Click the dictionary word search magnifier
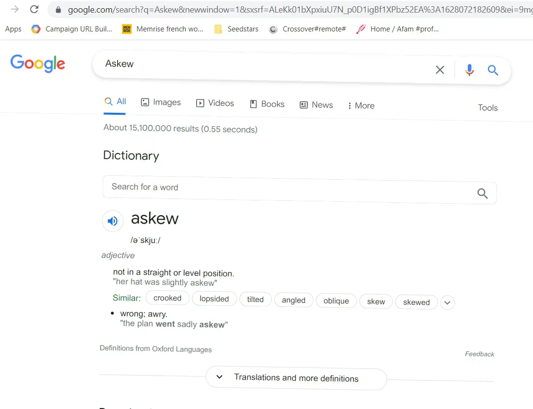The image size is (533, 409). [482, 194]
